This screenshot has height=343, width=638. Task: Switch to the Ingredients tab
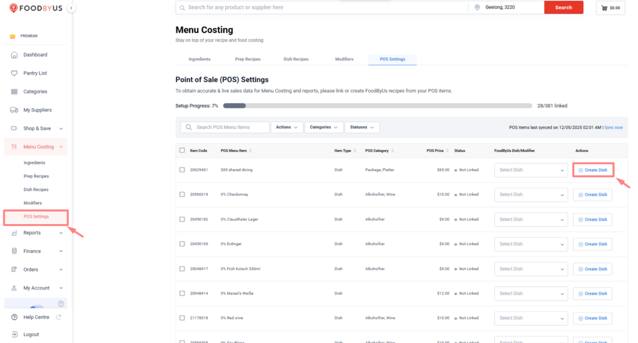199,59
